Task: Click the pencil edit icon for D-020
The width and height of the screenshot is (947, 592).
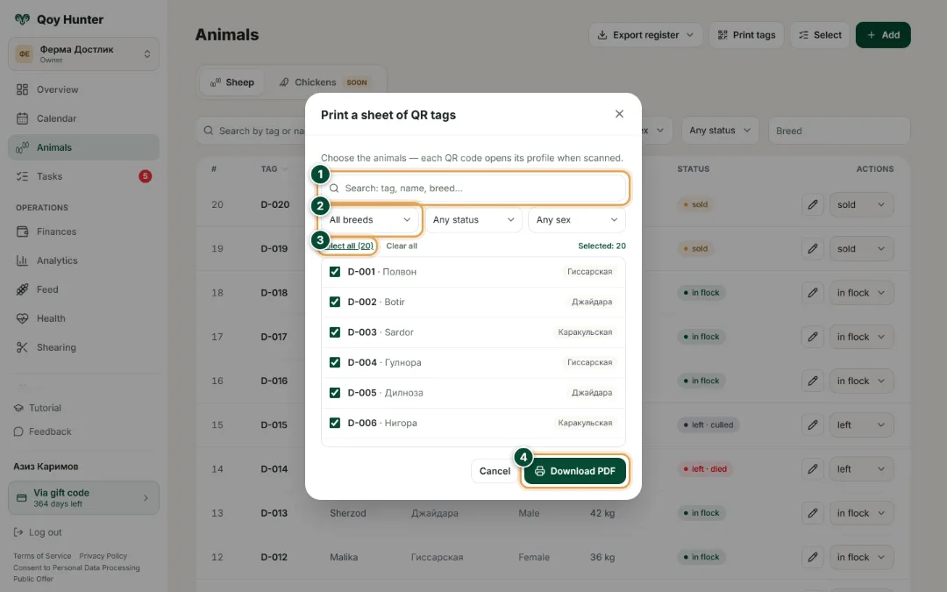Action: (812, 204)
